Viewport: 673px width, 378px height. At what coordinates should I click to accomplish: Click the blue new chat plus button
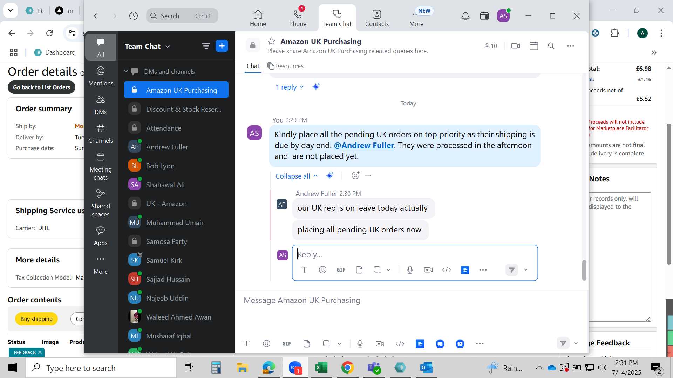[222, 46]
